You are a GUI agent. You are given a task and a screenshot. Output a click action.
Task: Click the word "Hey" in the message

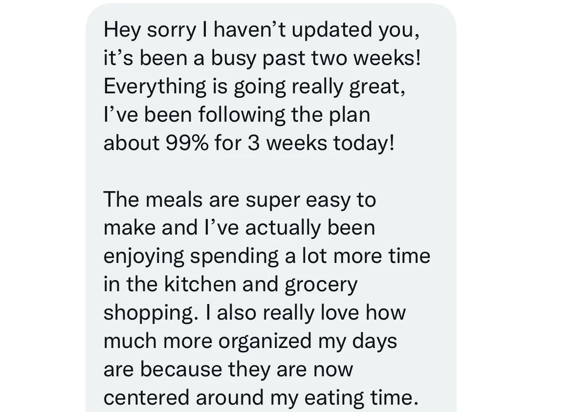point(122,30)
